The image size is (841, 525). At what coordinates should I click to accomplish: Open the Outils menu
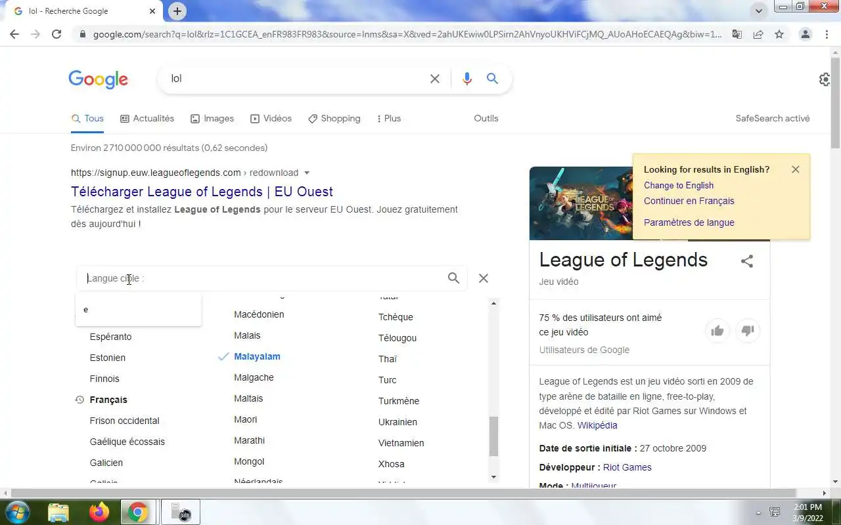(x=486, y=119)
